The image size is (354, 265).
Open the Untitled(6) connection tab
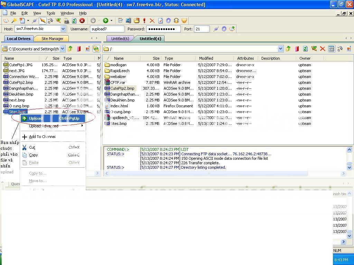pos(120,39)
